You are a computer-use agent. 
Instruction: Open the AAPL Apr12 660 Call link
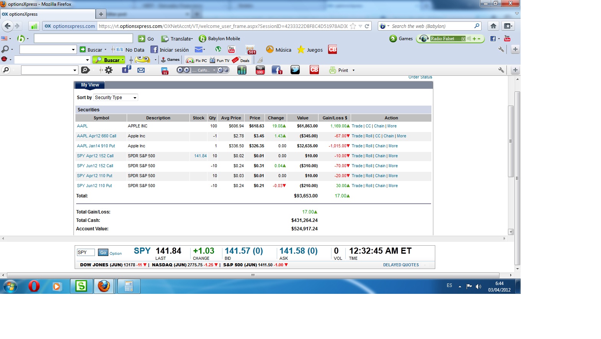pos(96,136)
